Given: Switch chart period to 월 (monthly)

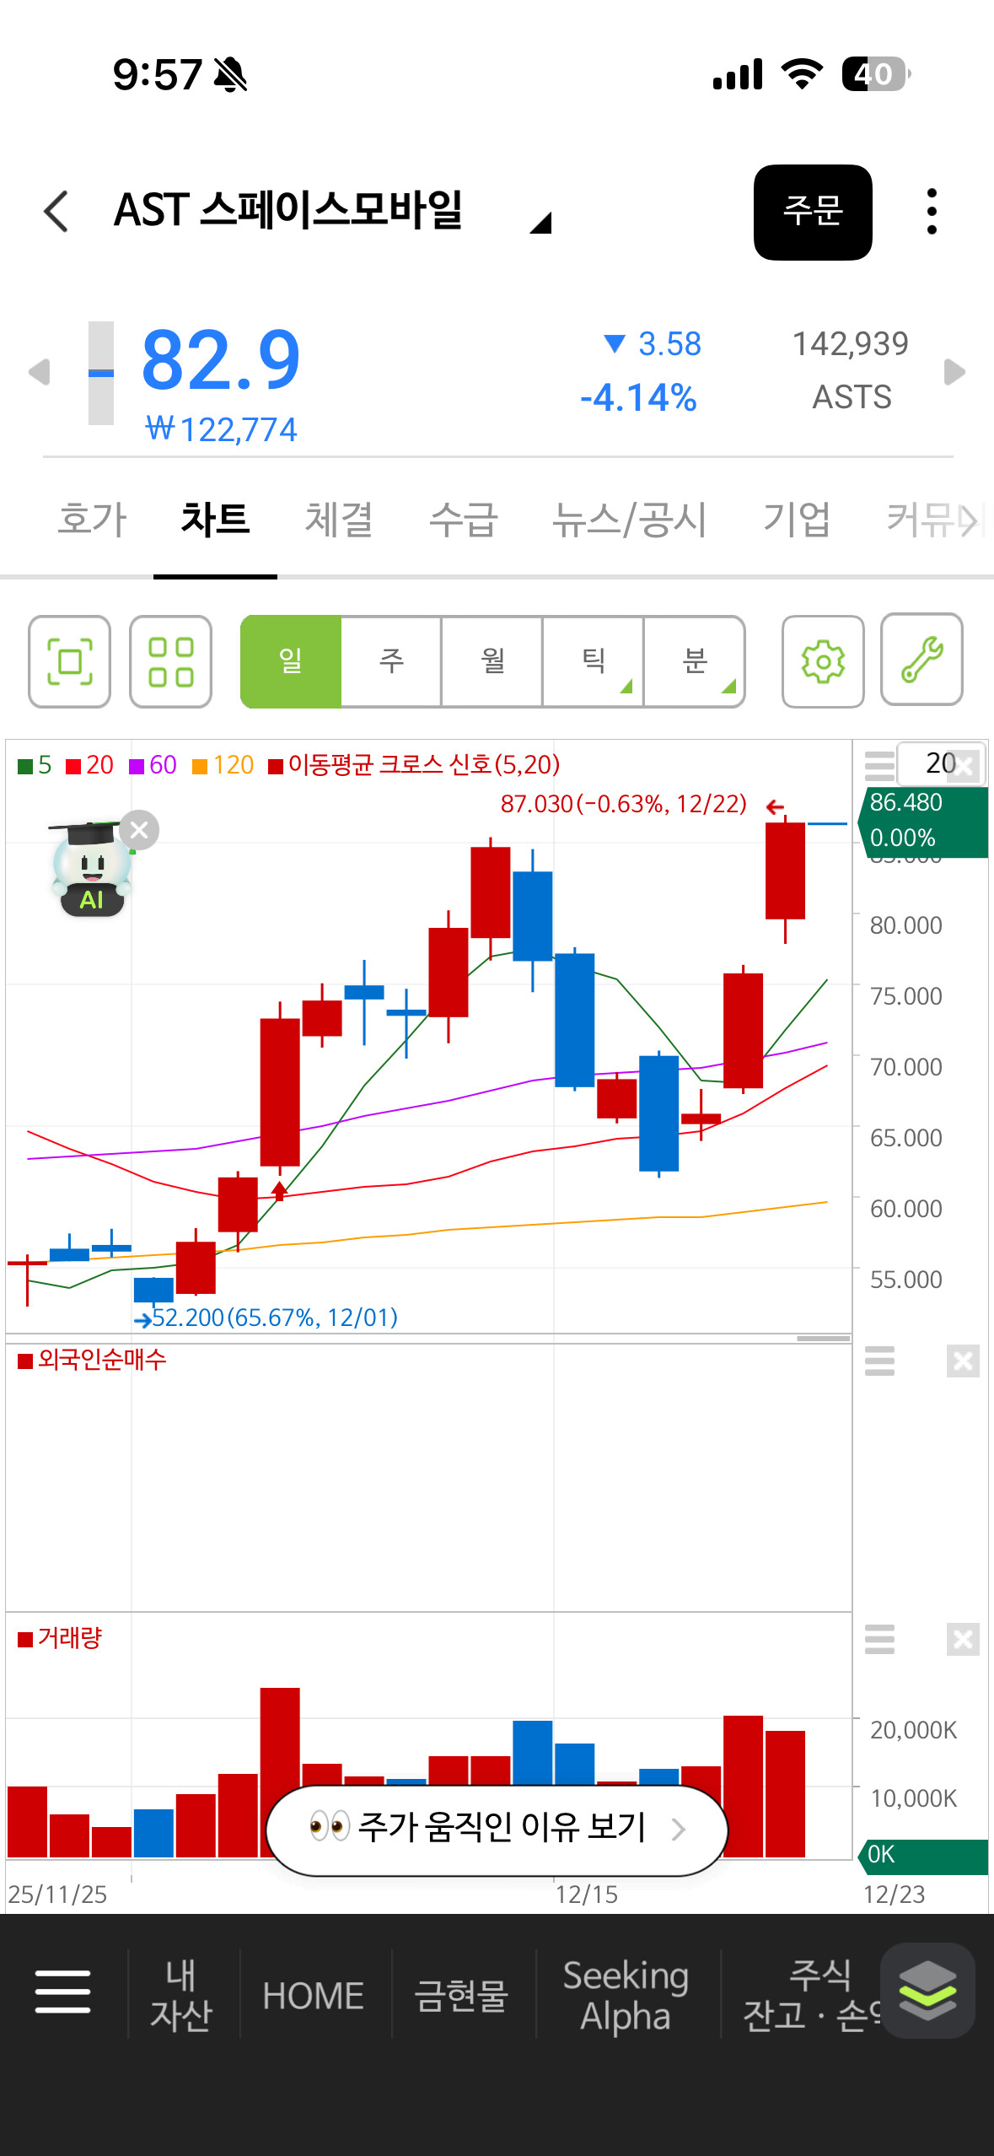Looking at the screenshot, I should [492, 661].
